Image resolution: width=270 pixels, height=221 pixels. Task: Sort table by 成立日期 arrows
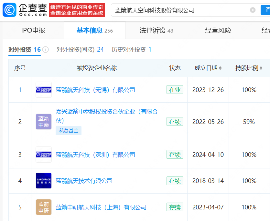(x=220, y=68)
